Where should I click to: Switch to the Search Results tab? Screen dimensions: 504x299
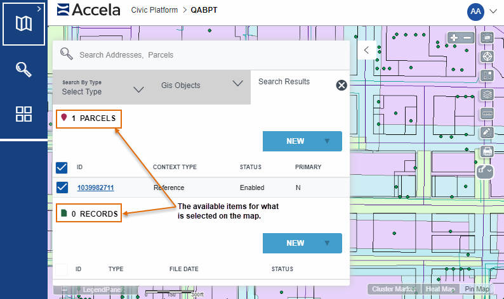[x=284, y=82]
